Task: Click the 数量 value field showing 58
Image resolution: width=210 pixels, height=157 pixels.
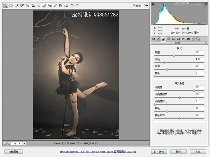Action: [x=199, y=52]
